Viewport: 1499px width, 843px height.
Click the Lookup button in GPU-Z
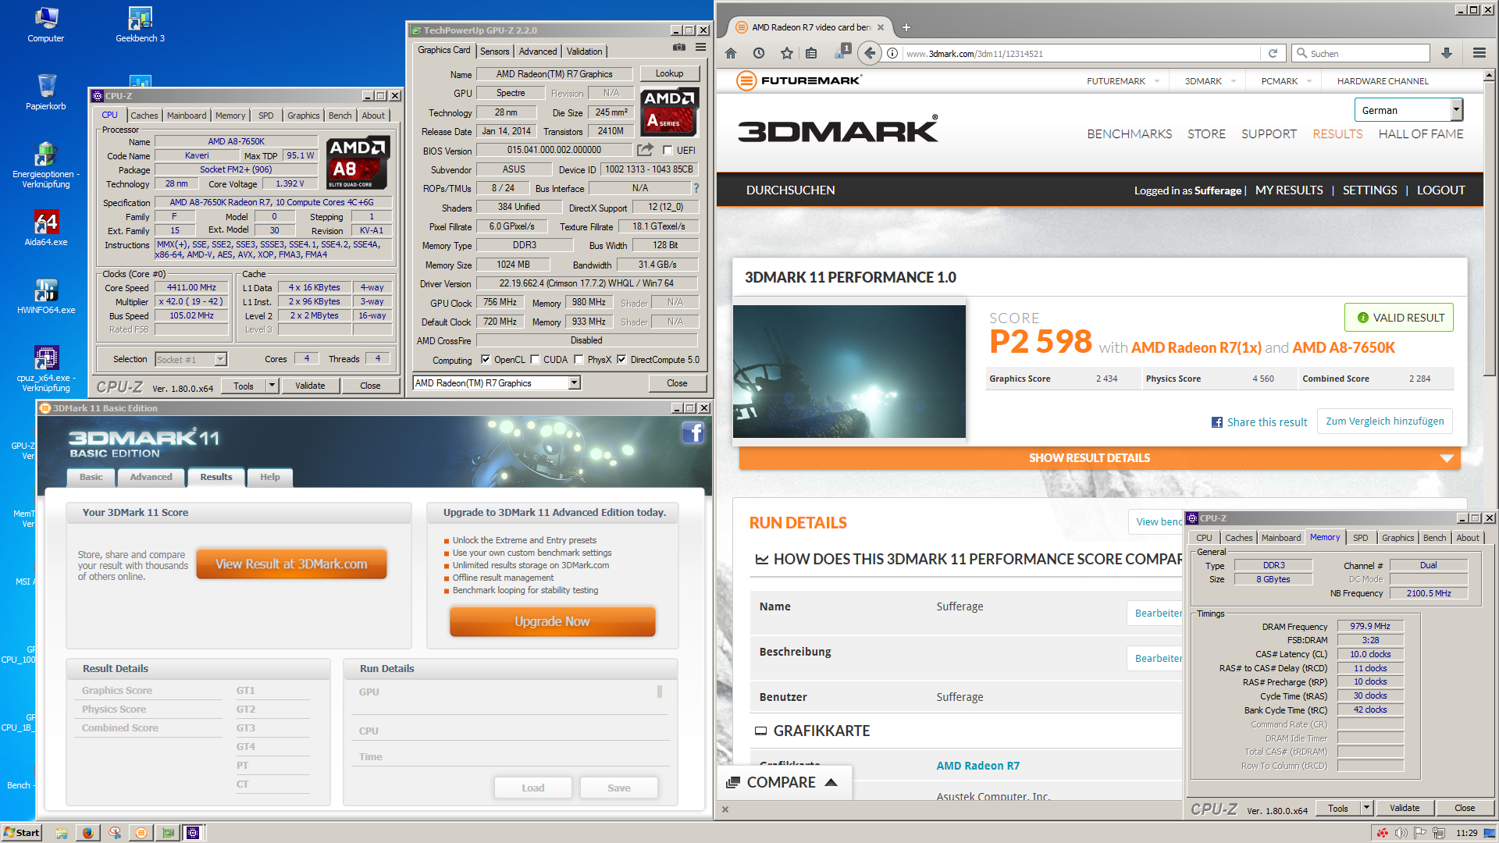coord(669,73)
